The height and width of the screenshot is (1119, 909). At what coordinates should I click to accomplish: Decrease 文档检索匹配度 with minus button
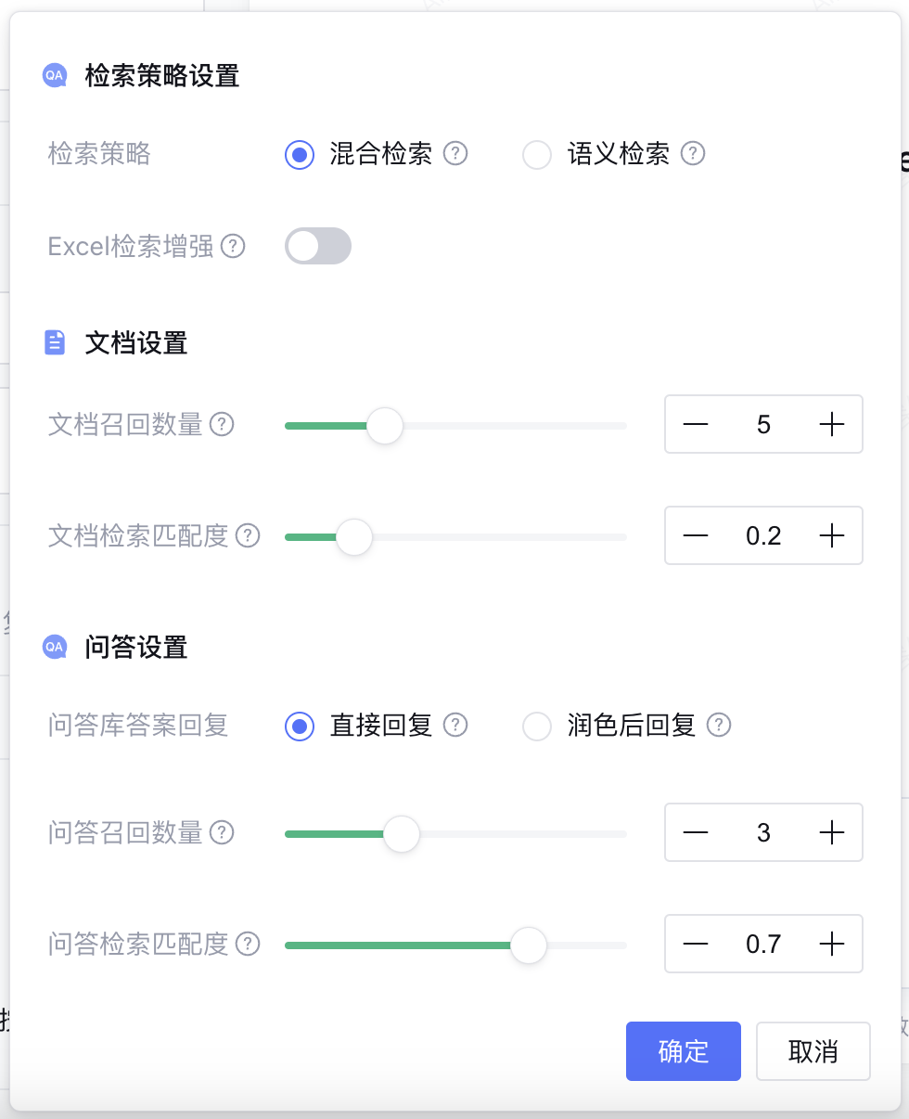pyautogui.click(x=696, y=535)
